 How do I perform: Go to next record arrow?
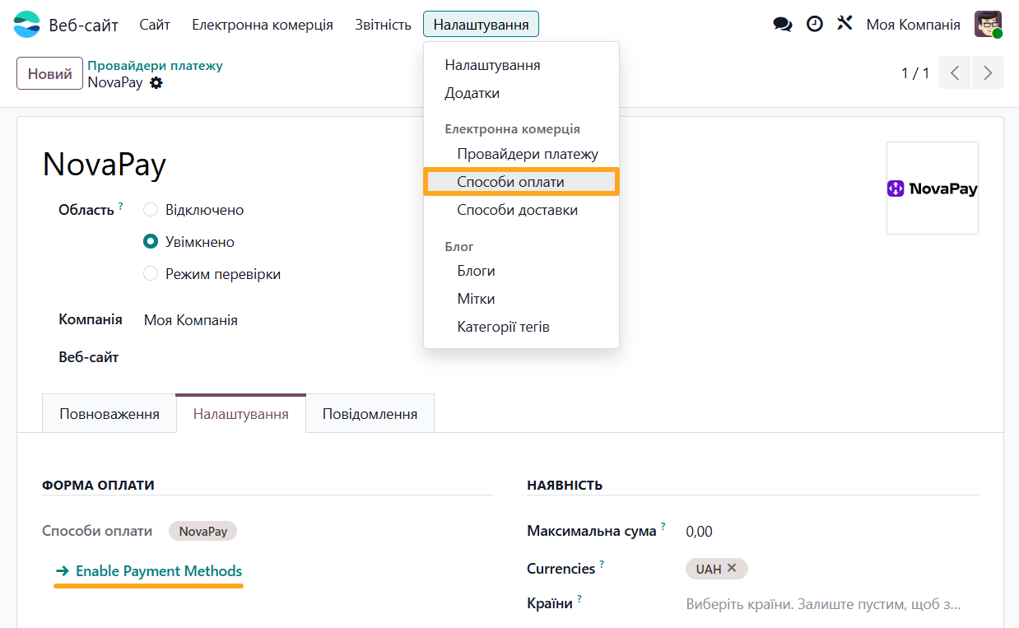(x=988, y=72)
